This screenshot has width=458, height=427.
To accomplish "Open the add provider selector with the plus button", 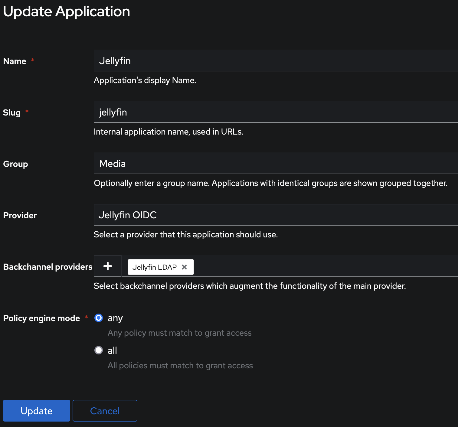I will tap(107, 266).
